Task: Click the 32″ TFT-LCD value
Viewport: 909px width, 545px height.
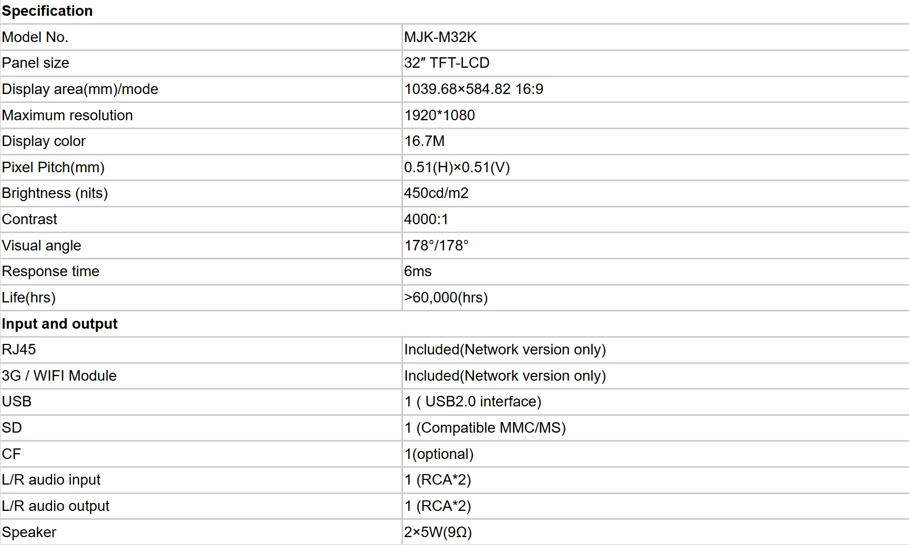Action: tap(447, 63)
